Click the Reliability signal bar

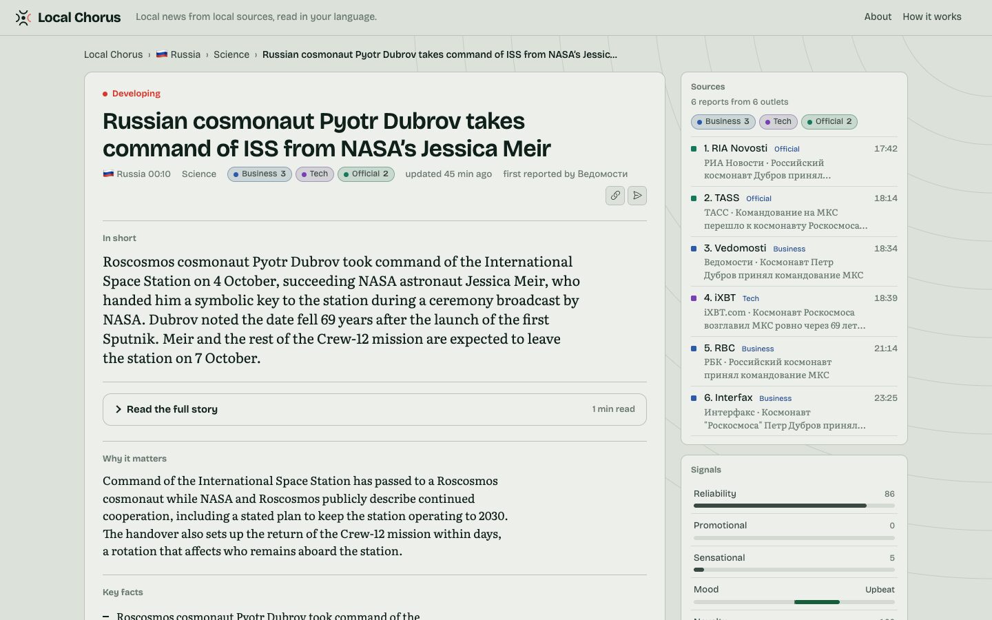point(794,506)
